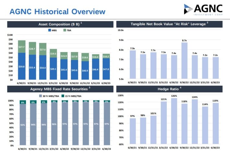Click the Agency MBS Fixed Rate Securities header
Screen dimensions: 230x155
(x=60, y=88)
